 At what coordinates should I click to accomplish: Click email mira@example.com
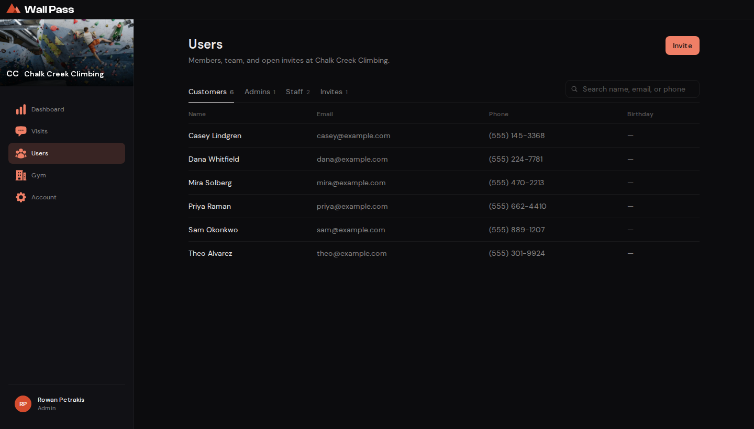tap(351, 183)
